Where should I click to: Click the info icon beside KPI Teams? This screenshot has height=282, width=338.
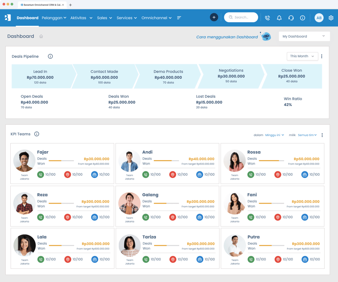(37, 134)
